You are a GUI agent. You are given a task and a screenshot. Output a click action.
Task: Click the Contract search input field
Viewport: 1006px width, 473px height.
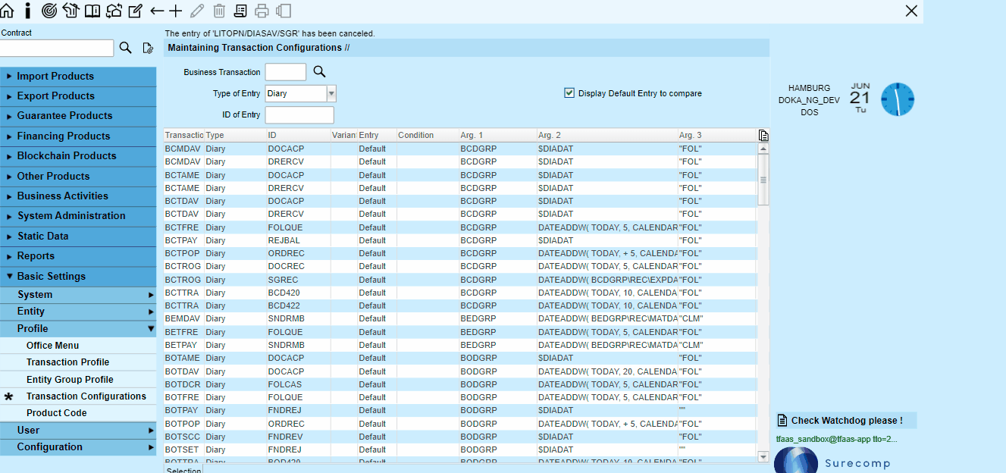pos(57,48)
